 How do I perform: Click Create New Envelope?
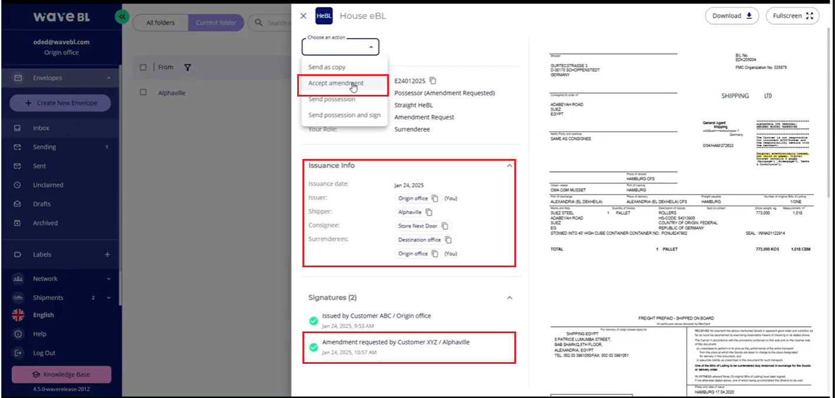(x=61, y=103)
